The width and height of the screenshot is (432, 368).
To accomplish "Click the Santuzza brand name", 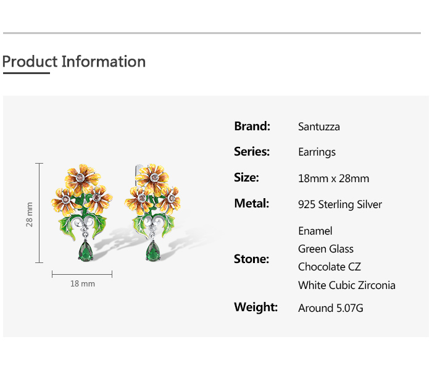I will coord(318,127).
